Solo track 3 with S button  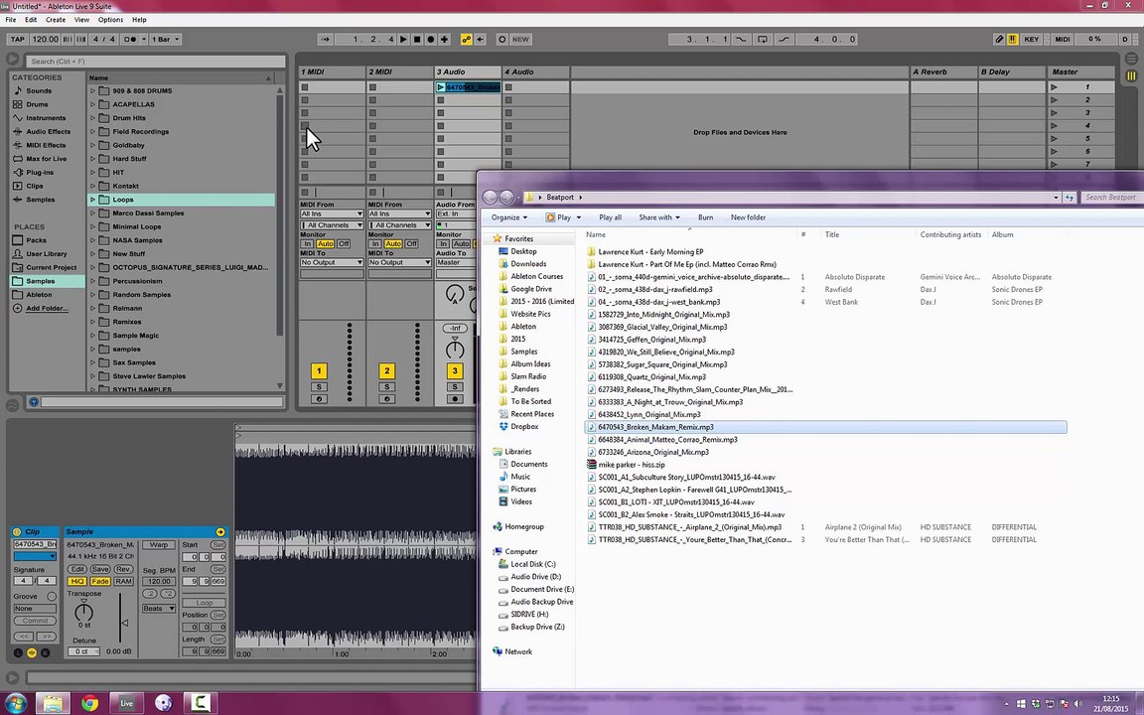(x=455, y=386)
